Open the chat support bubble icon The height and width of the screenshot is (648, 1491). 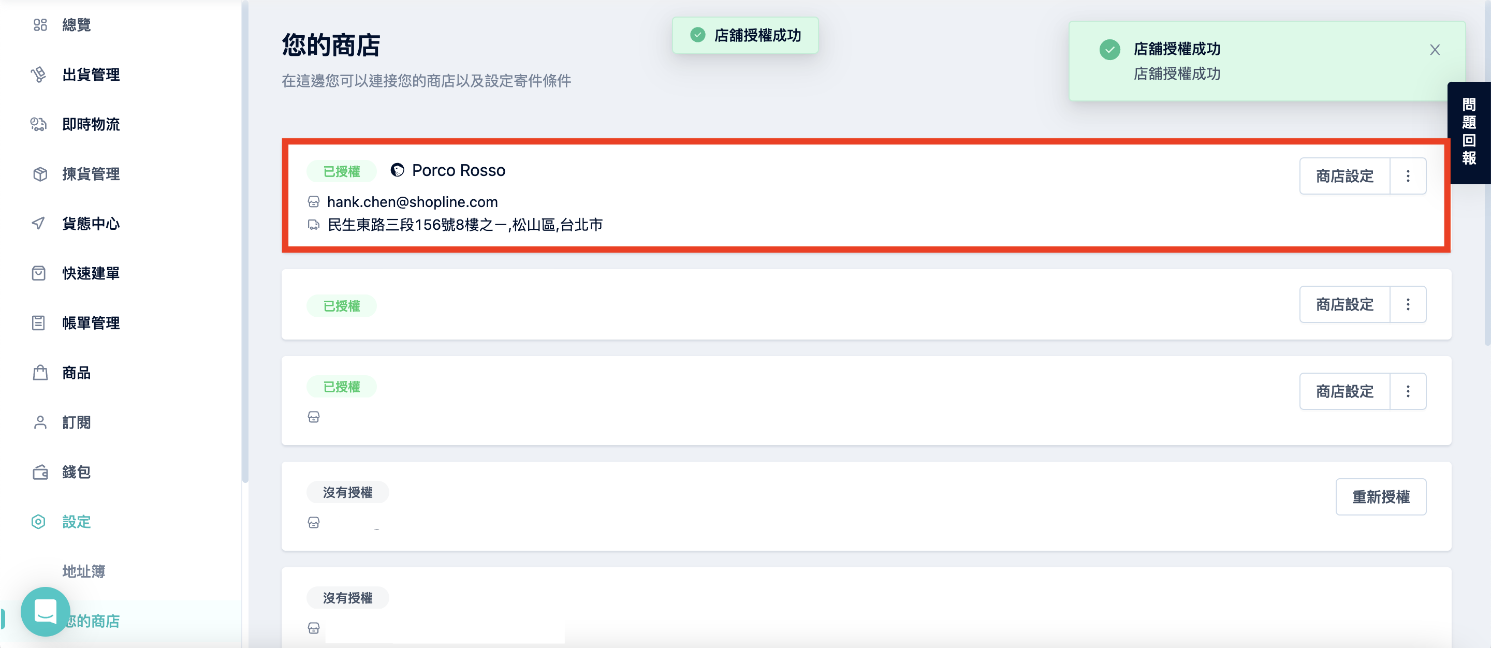click(45, 612)
